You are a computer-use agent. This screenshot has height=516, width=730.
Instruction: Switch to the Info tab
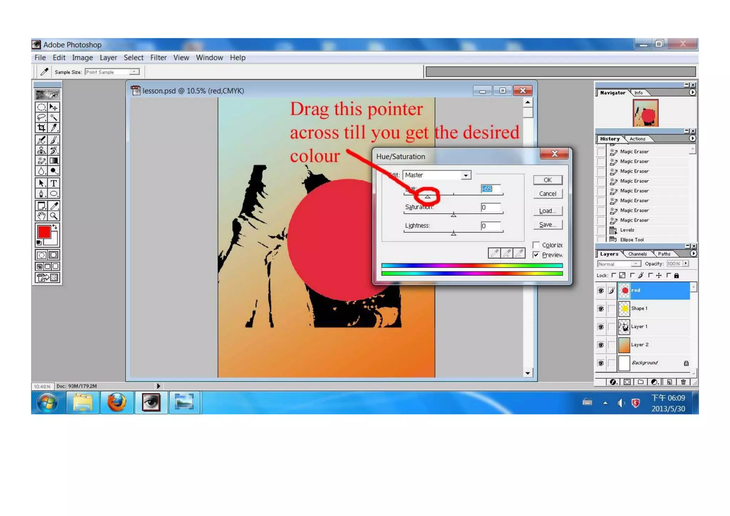point(638,93)
